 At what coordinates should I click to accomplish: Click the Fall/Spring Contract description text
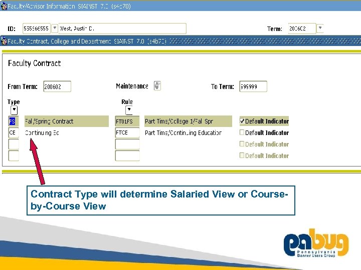point(49,121)
